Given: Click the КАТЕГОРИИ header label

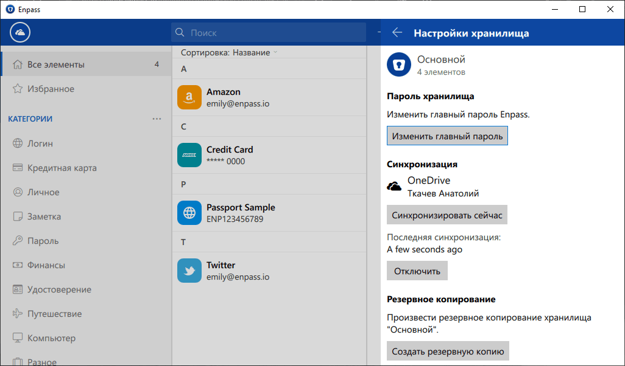Looking at the screenshot, I should 30,119.
